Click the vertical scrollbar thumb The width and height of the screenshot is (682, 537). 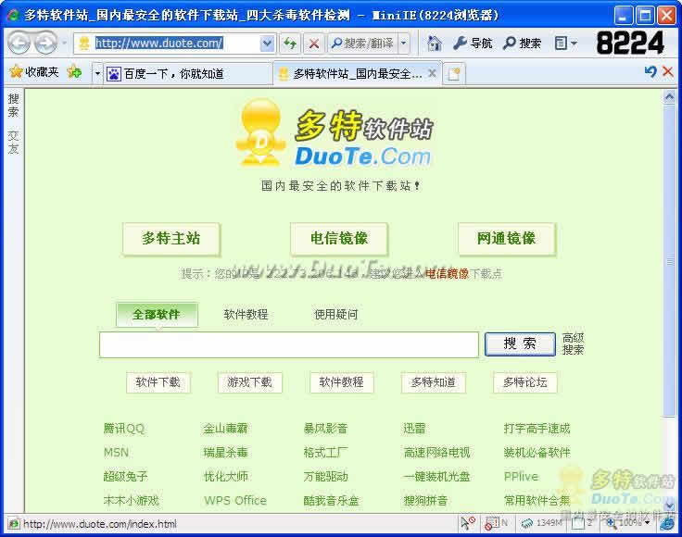pyautogui.click(x=669, y=261)
